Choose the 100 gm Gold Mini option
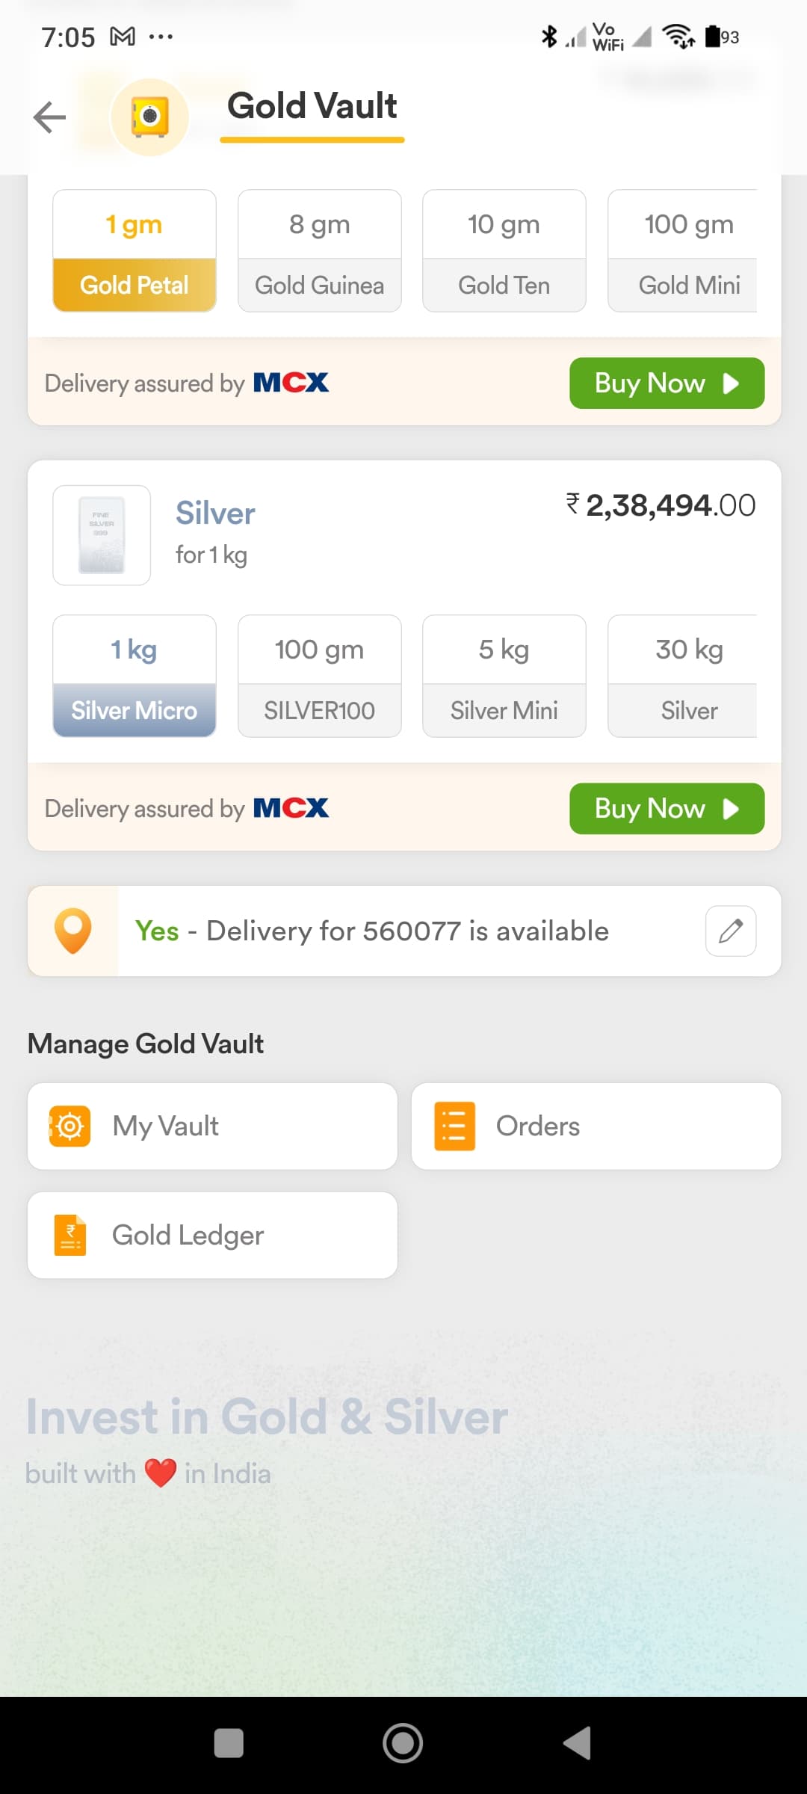This screenshot has width=807, height=1794. (683, 250)
